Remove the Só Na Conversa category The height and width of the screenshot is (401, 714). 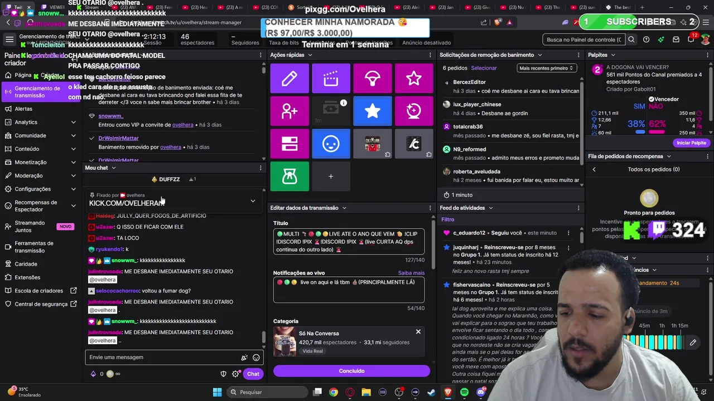tap(418, 332)
